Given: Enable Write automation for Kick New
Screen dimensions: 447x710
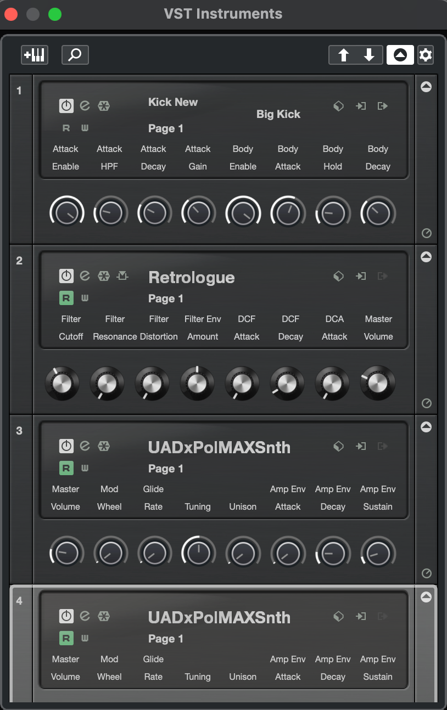Looking at the screenshot, I should pos(85,128).
